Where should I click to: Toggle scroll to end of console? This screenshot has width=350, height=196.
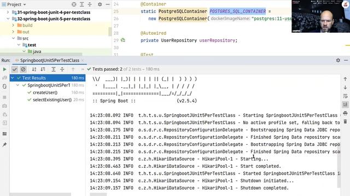(345, 105)
